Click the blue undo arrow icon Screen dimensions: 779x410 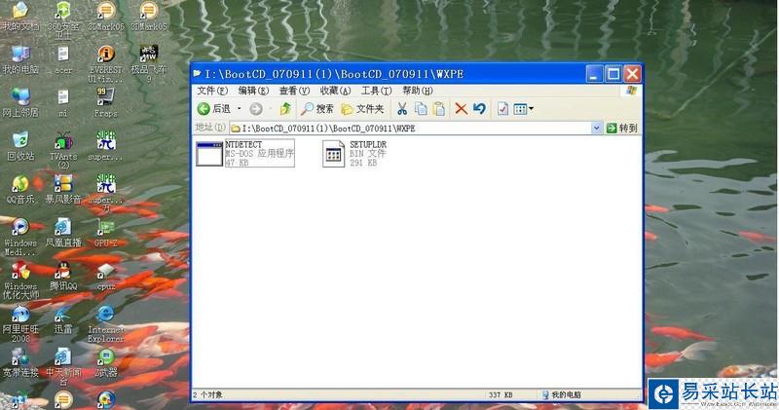[479, 109]
